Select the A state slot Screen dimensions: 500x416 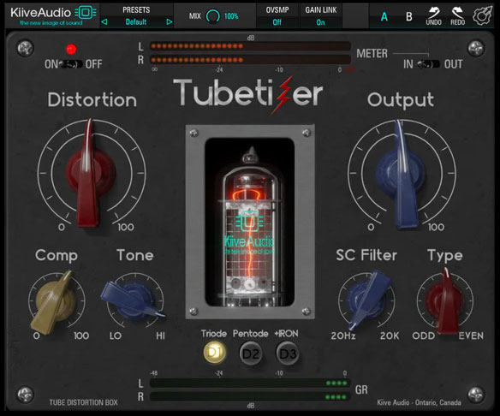tap(384, 16)
